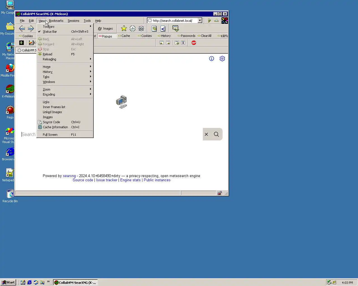Click the K-Meleon colorful throbber icon
This screenshot has height=286, width=358.
(x=225, y=20)
